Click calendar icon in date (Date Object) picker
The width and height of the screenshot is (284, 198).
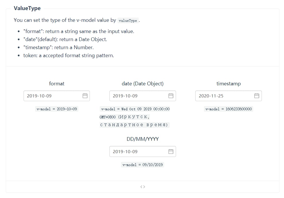[x=171, y=96]
